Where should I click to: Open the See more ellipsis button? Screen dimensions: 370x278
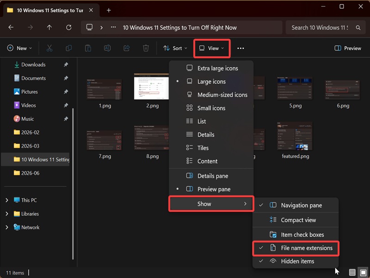click(240, 48)
